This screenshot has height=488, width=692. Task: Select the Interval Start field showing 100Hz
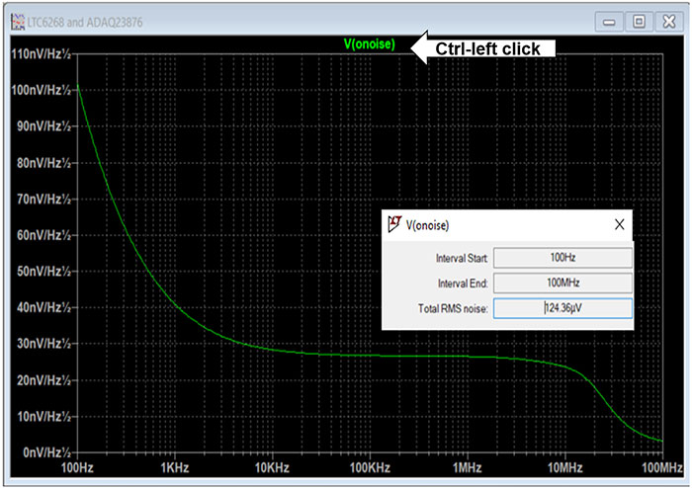coord(562,258)
